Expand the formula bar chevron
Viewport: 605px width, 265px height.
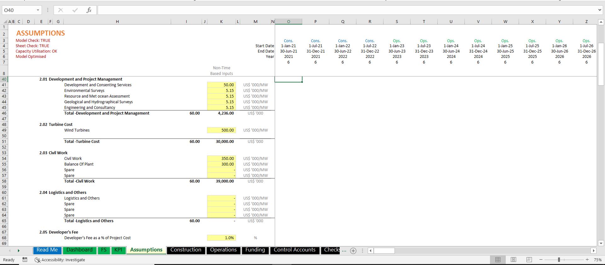(600, 10)
